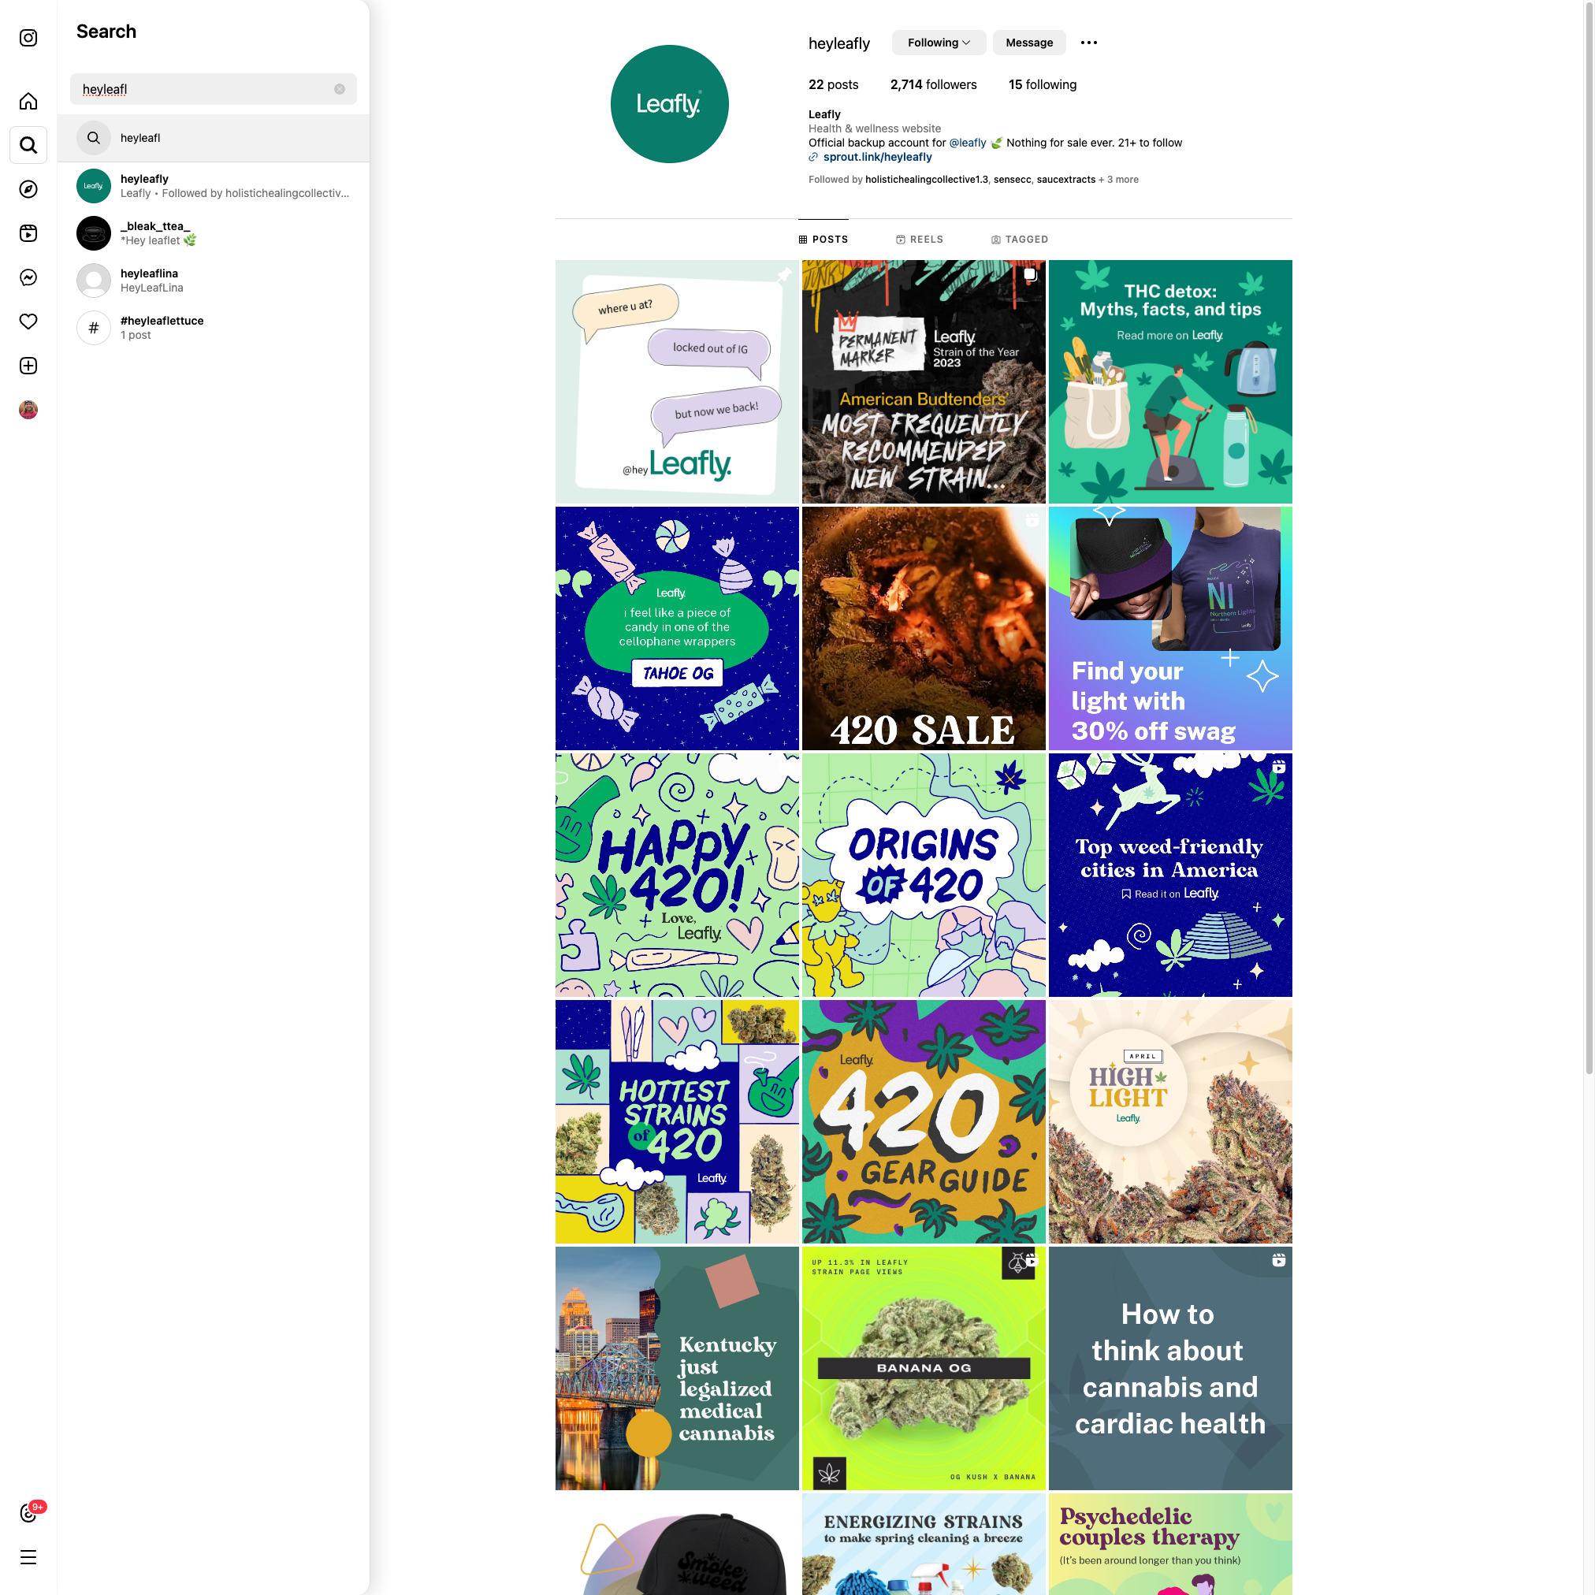Clear the search input text

340,89
